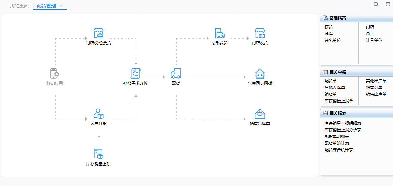This screenshot has height=186, width=393.
Task: Open the 其他出库单 document link
Action: [x=376, y=81]
